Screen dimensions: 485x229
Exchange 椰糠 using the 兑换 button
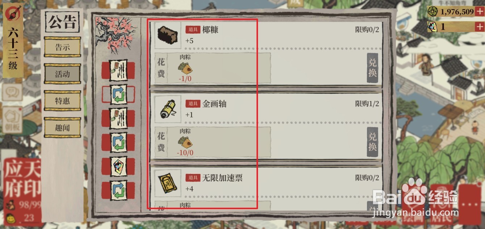point(372,68)
